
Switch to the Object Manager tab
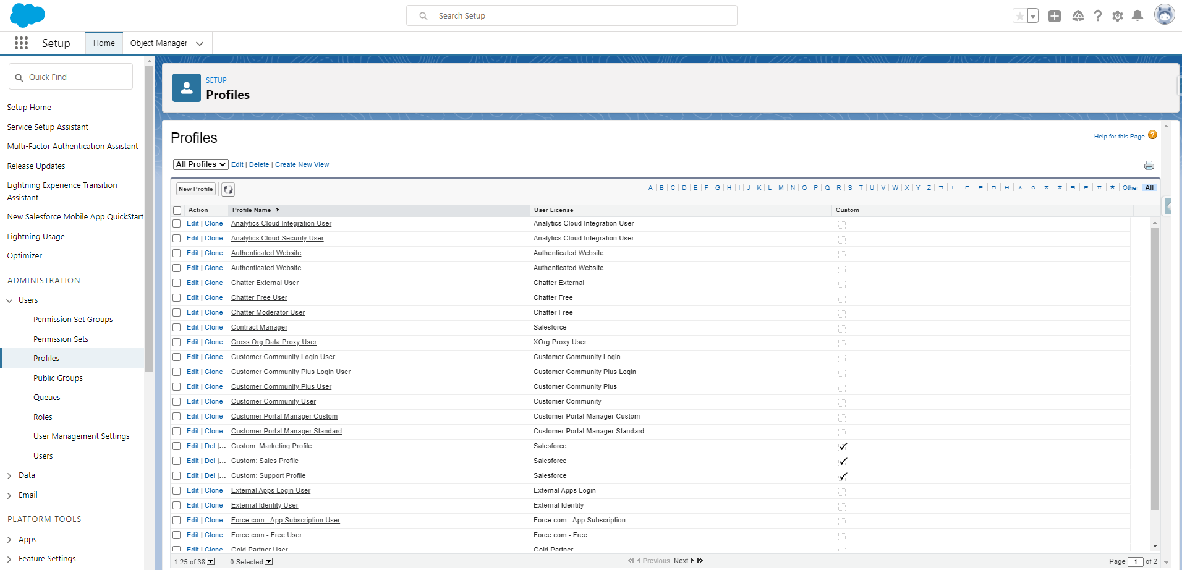pyautogui.click(x=159, y=43)
